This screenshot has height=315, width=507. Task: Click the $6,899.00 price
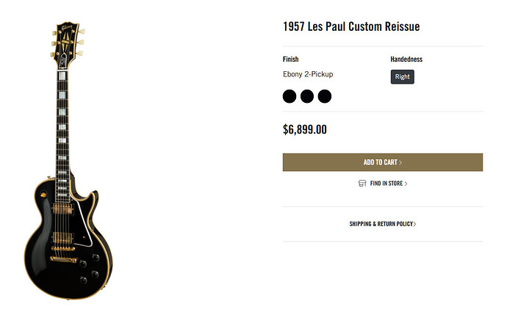point(305,129)
